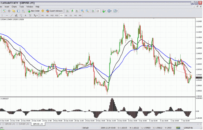The image size is (203, 130).
Task: Open the Indicators list dropdown
Action: 104,11
